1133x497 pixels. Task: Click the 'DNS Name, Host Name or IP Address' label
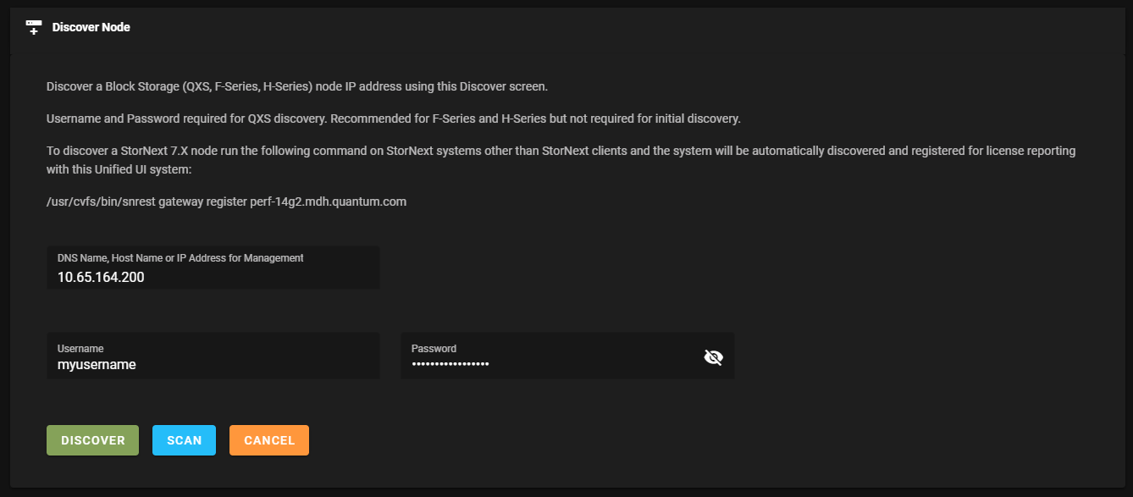point(180,257)
